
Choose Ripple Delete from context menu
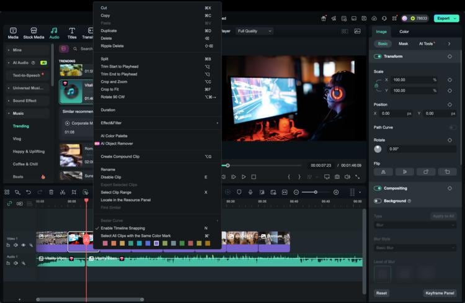(157, 46)
